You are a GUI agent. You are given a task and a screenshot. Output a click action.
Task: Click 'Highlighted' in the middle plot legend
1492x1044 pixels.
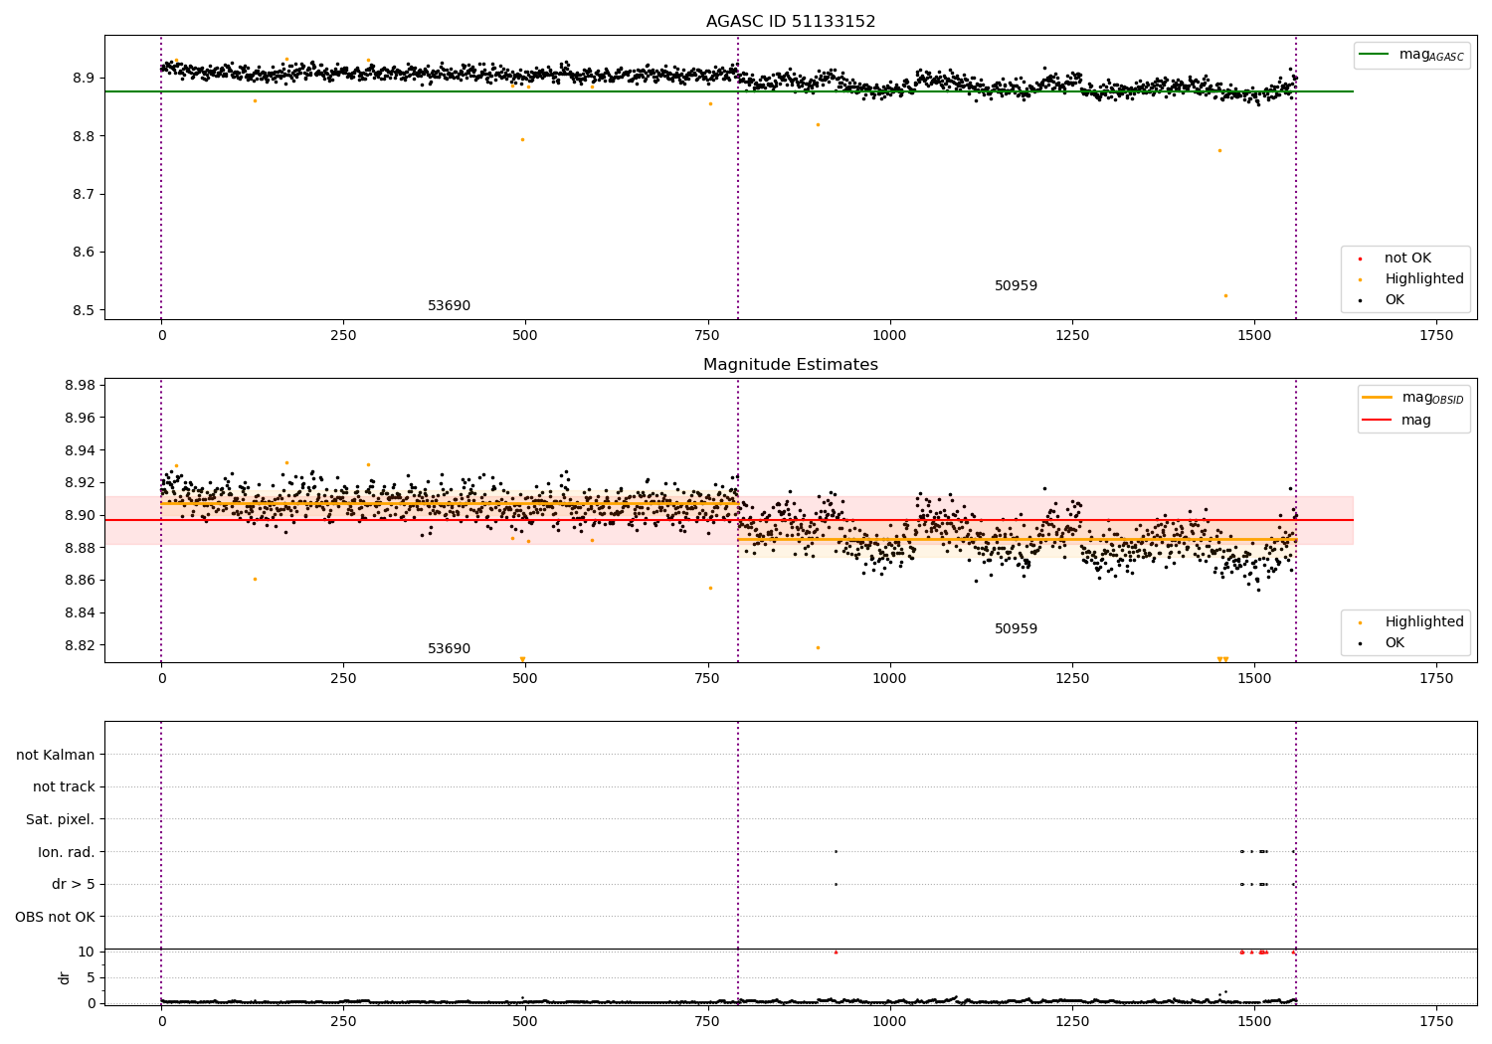1424,622
